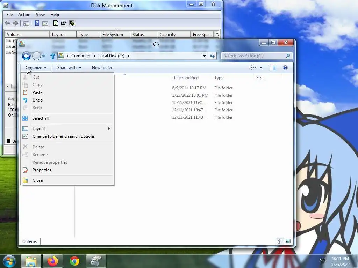The width and height of the screenshot is (358, 268).
Task: Choose Undo from the Organize menu
Action: pos(67,100)
